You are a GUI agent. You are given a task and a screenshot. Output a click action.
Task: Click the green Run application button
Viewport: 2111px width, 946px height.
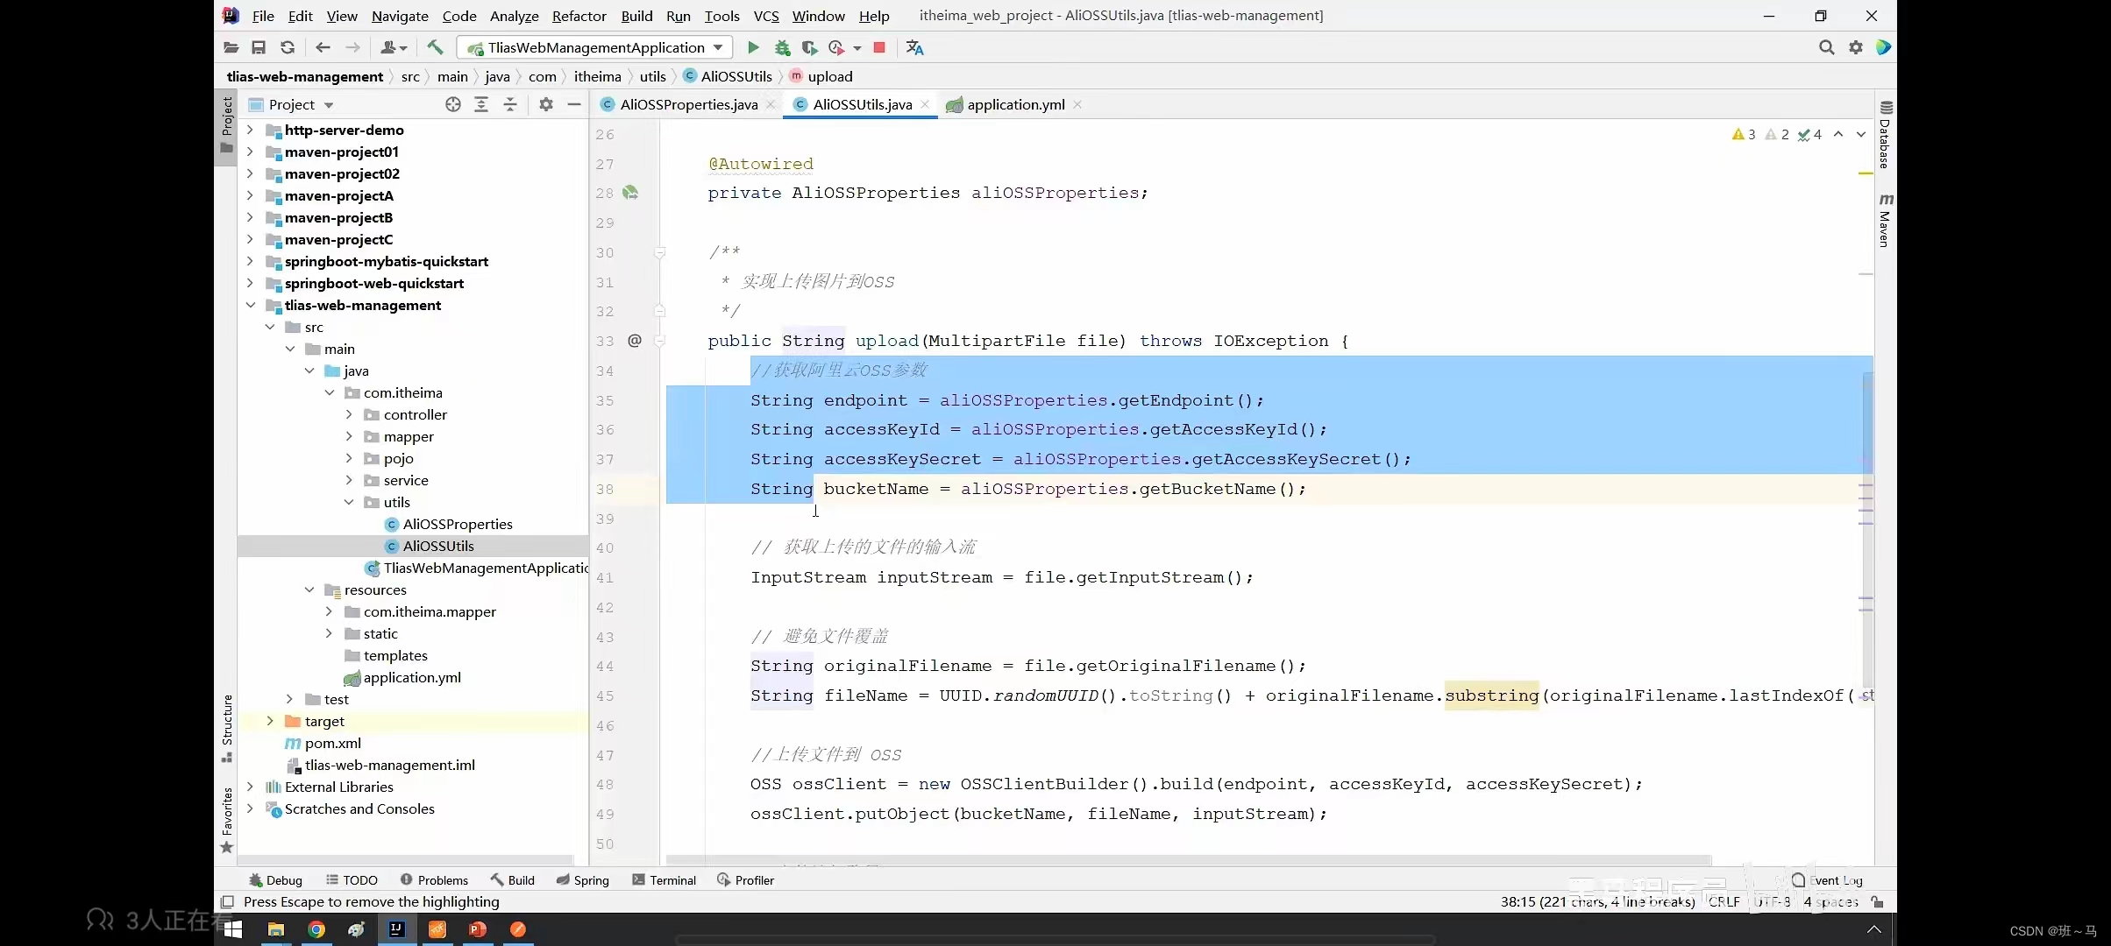753,47
